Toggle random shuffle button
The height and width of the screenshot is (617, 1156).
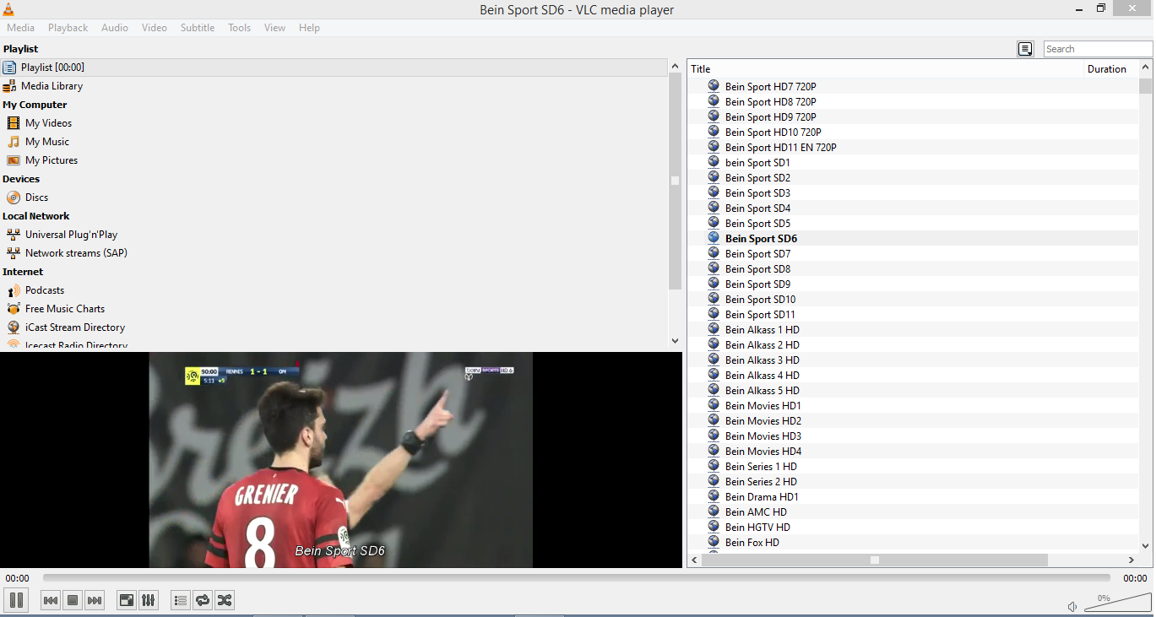click(225, 600)
